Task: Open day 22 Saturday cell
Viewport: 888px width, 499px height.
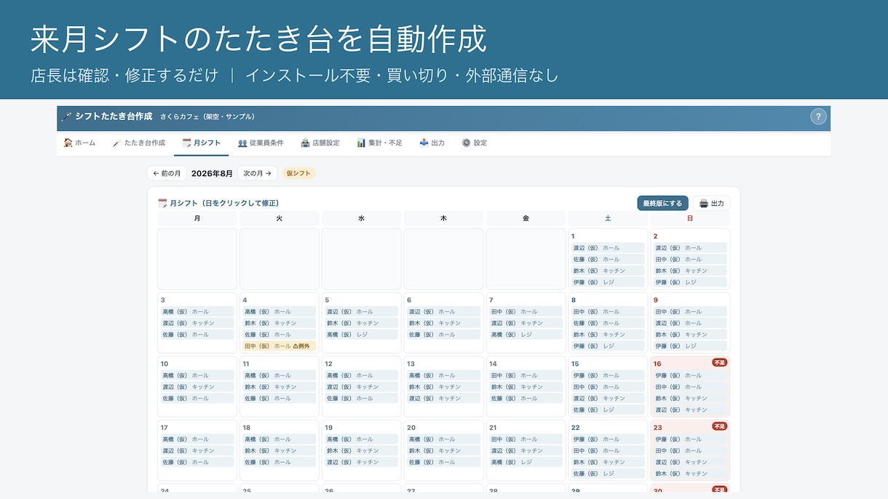Action: [x=608, y=451]
